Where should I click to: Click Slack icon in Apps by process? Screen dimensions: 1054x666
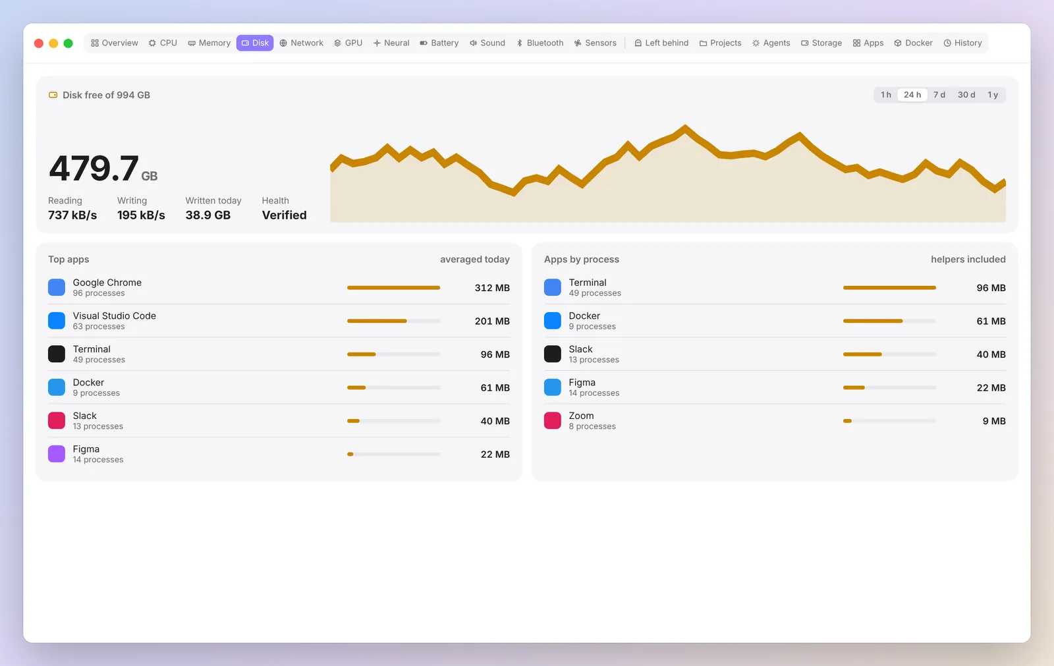click(553, 354)
